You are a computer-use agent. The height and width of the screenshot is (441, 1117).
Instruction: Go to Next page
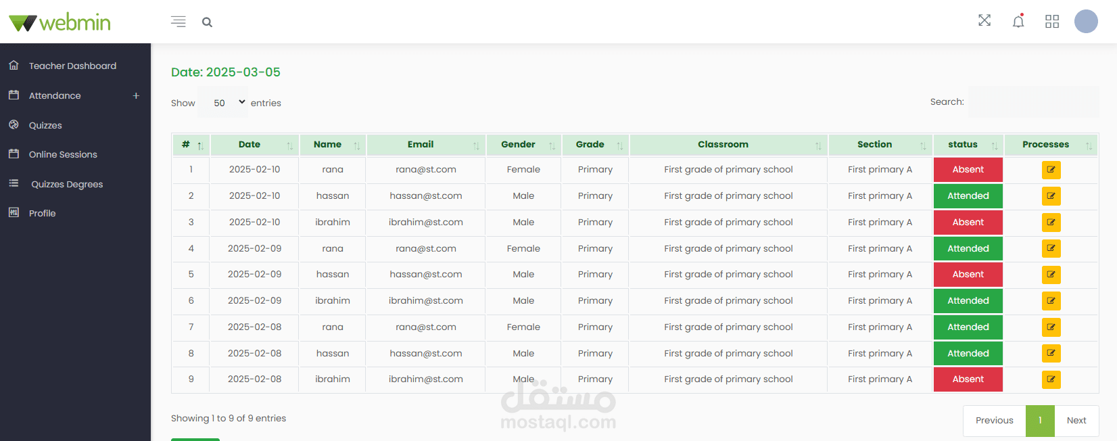[x=1076, y=421]
